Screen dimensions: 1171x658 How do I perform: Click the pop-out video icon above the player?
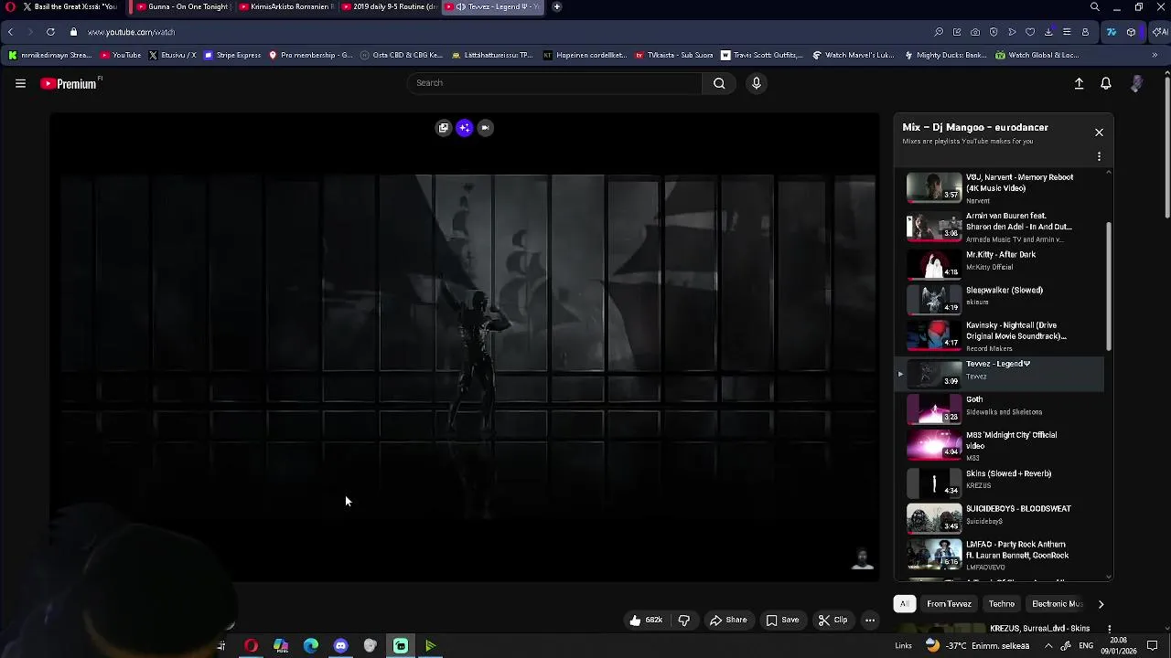pos(444,128)
